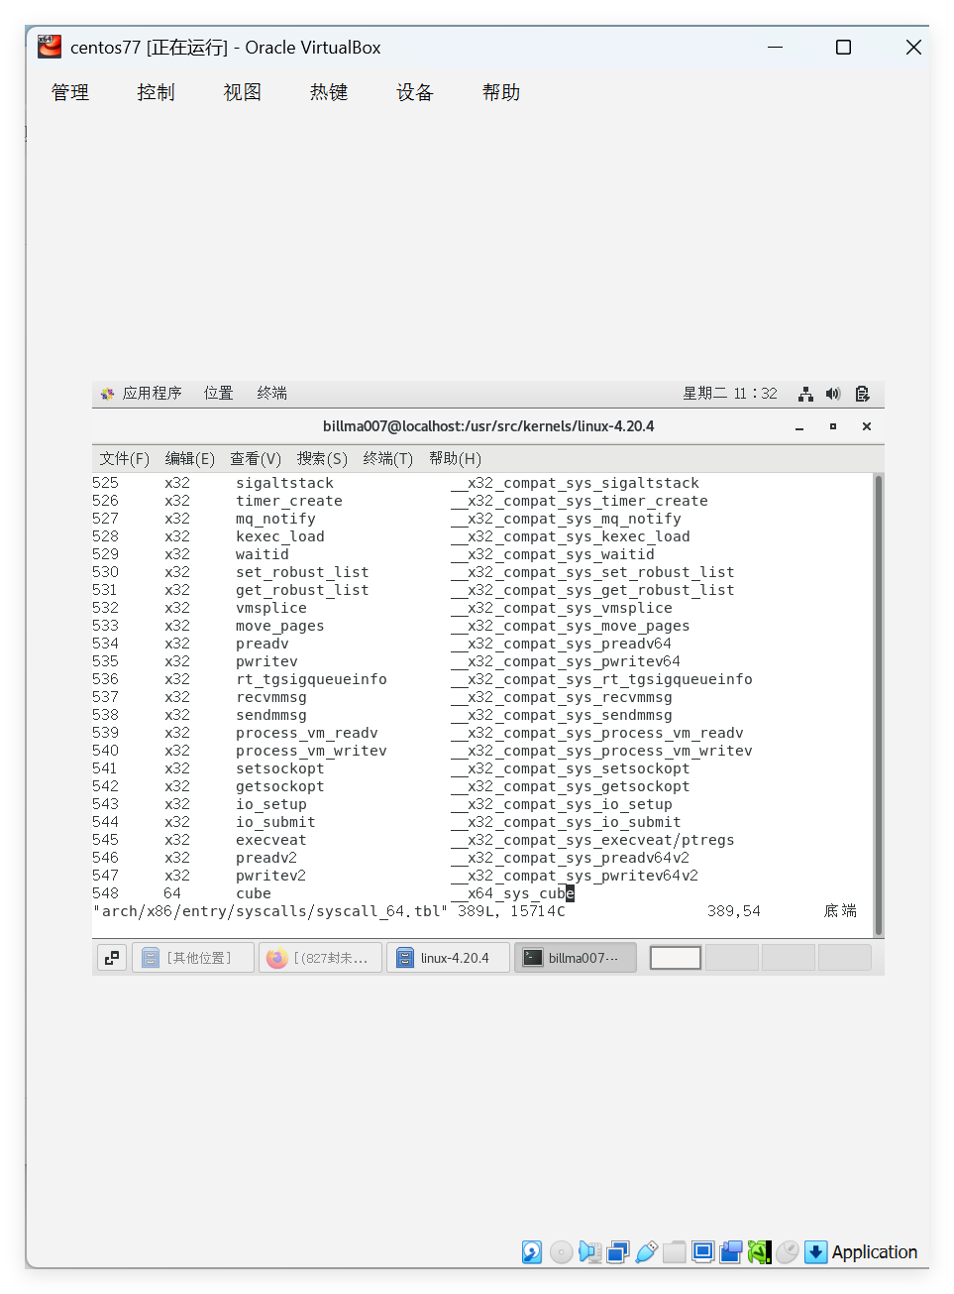Screen dimensions: 954x1294
Task: Open the volume speaker icon in GNOME panel
Action: [x=833, y=394]
